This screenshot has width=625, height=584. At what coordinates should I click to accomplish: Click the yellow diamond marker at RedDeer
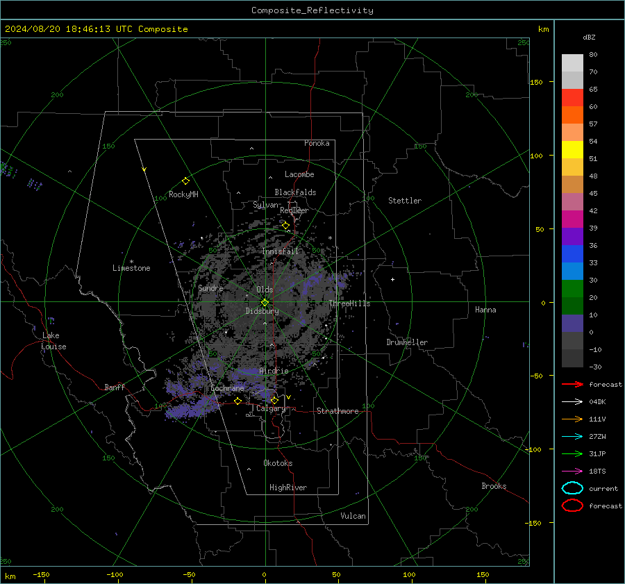point(286,226)
